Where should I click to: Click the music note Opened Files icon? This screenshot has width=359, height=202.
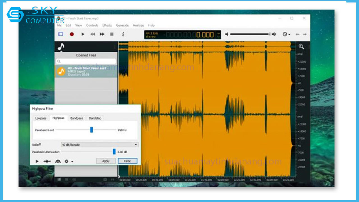[61, 47]
